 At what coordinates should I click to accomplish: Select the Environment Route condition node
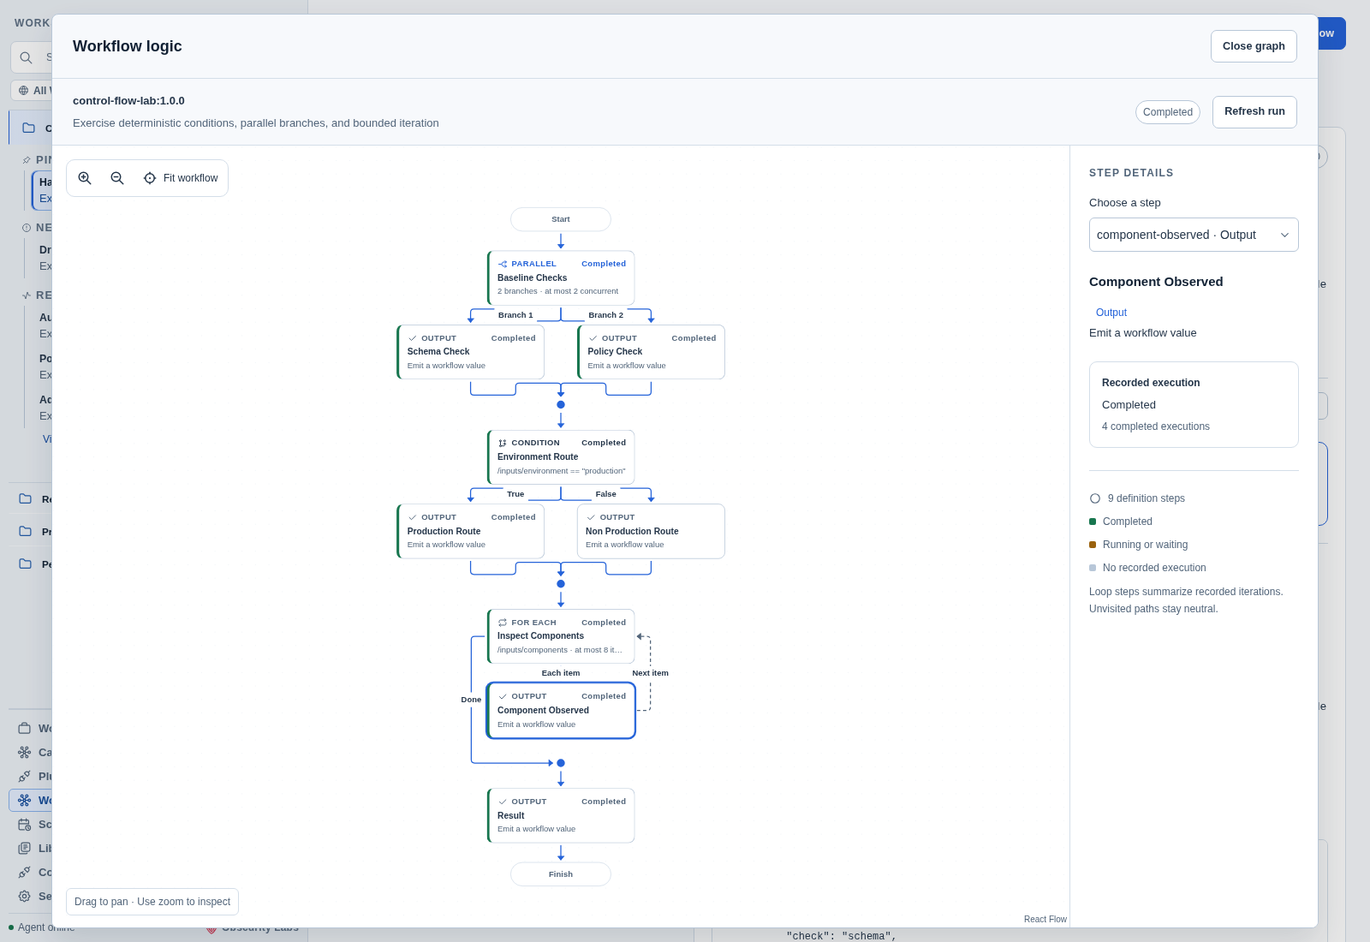pos(561,457)
